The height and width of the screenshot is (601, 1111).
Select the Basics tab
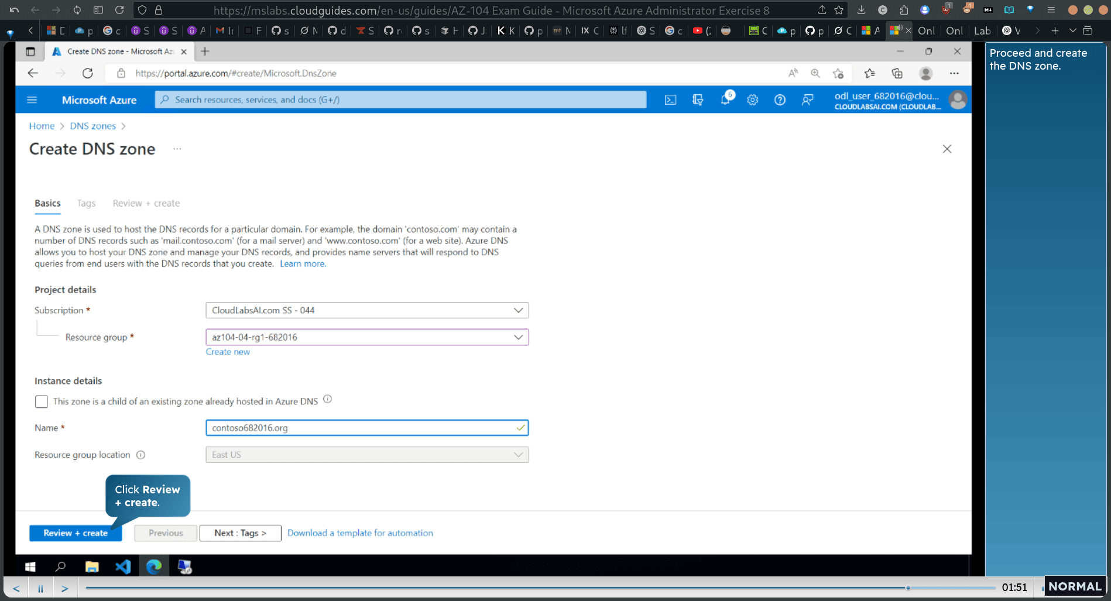pyautogui.click(x=47, y=203)
